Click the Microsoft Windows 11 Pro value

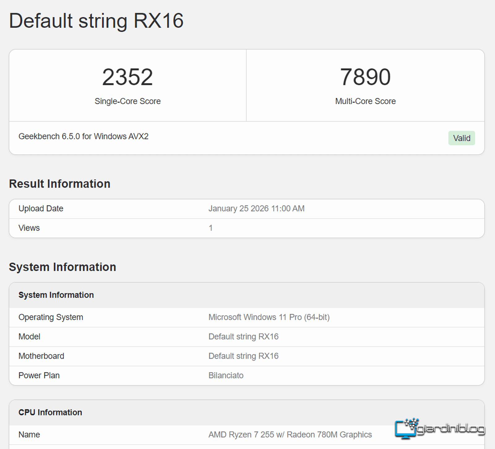click(x=269, y=317)
